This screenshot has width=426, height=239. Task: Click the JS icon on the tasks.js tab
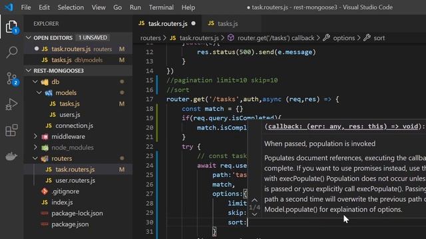(211, 23)
